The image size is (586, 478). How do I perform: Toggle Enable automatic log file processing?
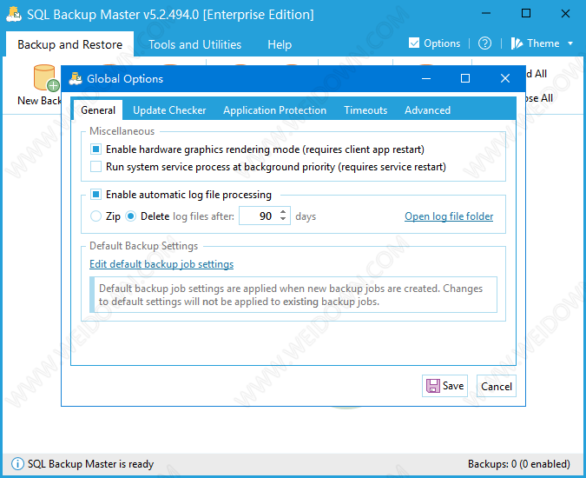pos(96,195)
